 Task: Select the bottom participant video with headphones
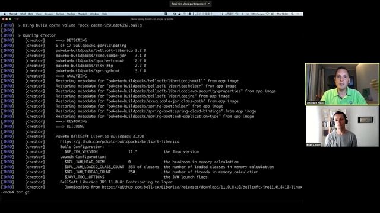342,126
